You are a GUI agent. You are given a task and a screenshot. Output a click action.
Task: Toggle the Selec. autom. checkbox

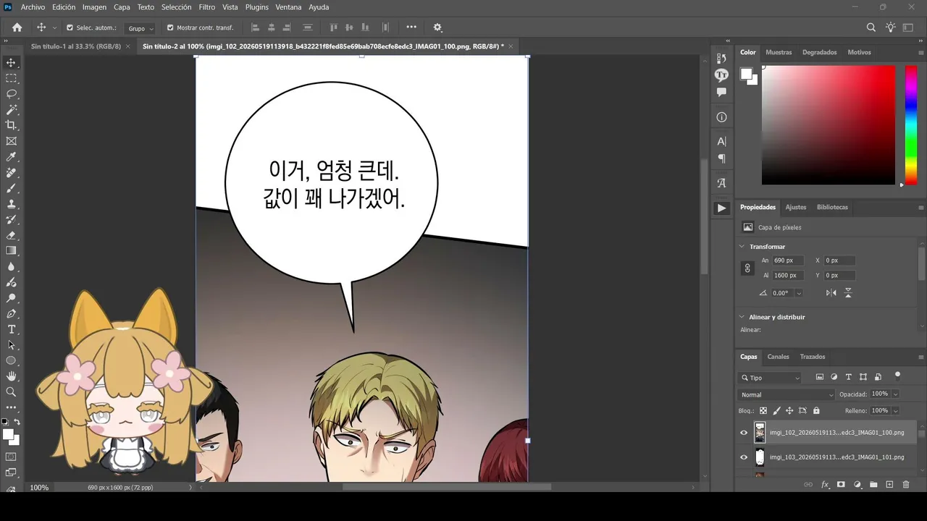70,28
